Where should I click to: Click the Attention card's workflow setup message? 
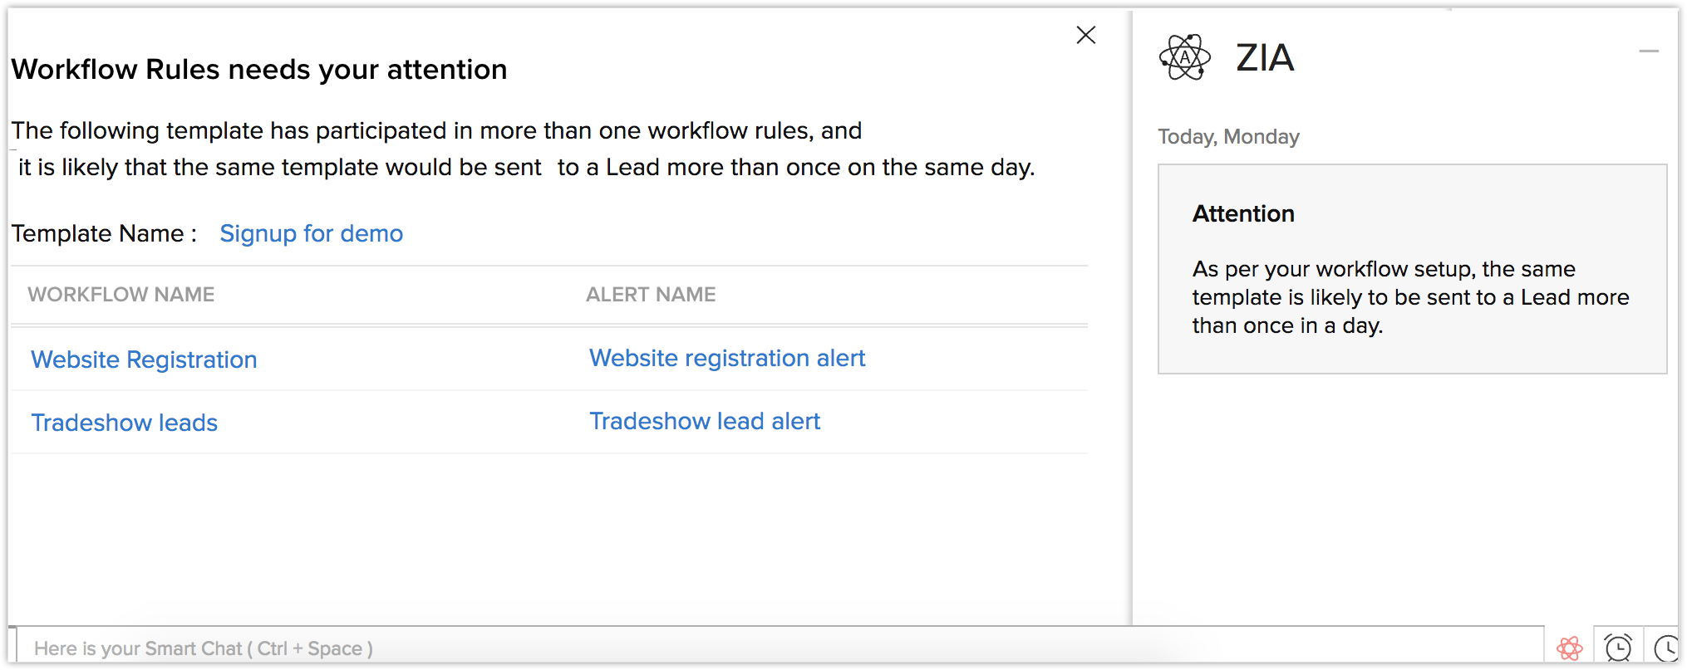point(1410,297)
